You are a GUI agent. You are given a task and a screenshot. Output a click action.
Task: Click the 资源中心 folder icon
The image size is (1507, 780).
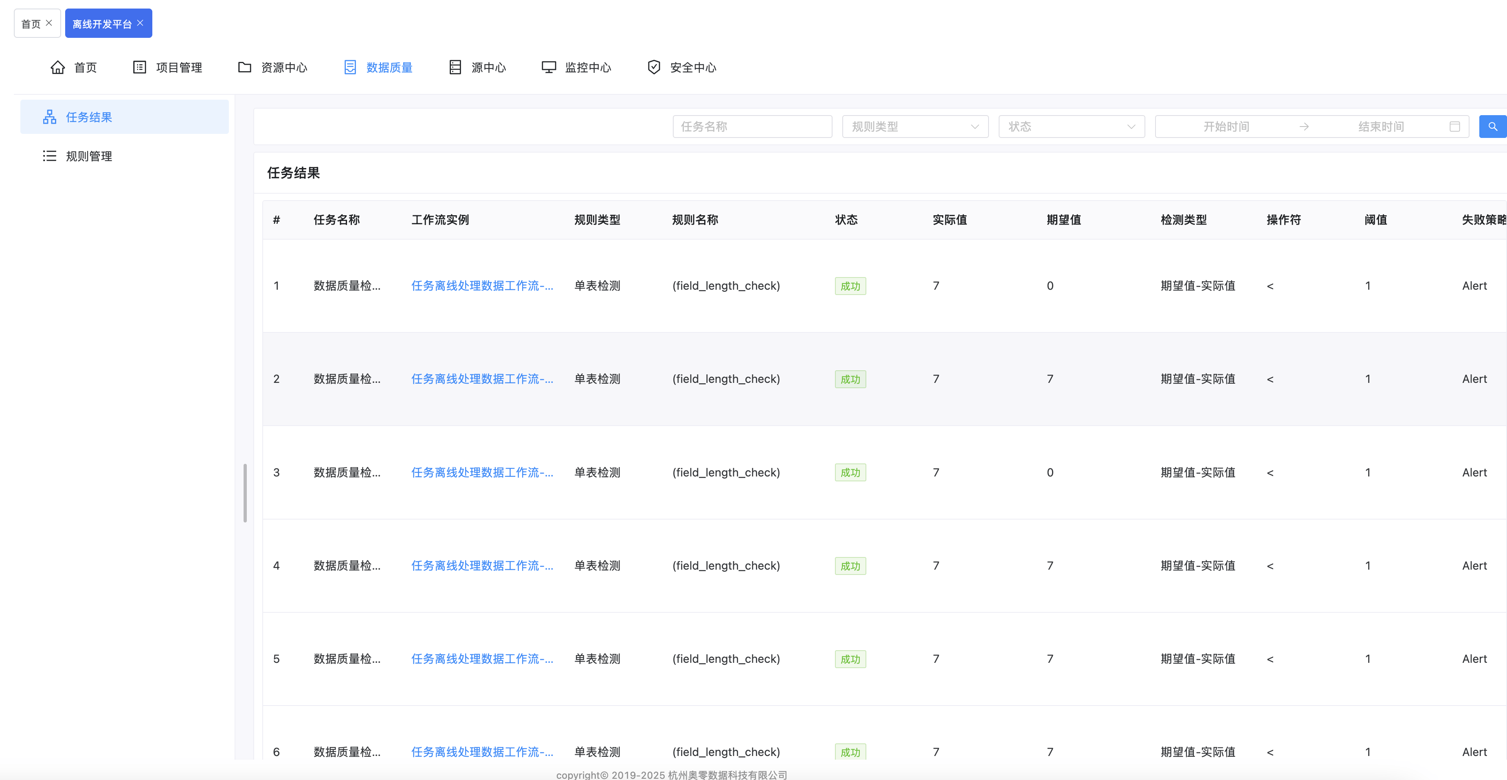pos(244,67)
